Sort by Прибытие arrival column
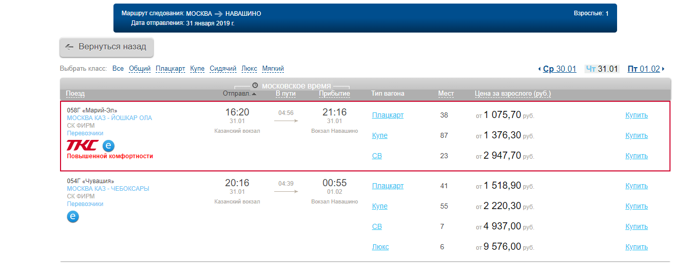Screen dimensions: 700x263 [x=334, y=94]
